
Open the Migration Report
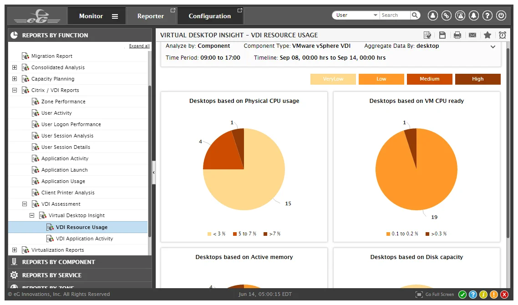[x=52, y=56]
